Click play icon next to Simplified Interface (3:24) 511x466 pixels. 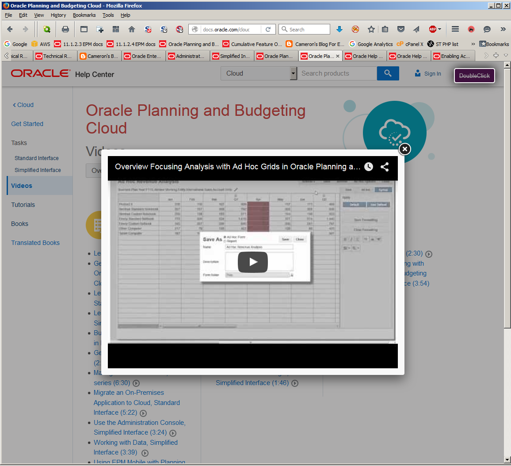[173, 433]
